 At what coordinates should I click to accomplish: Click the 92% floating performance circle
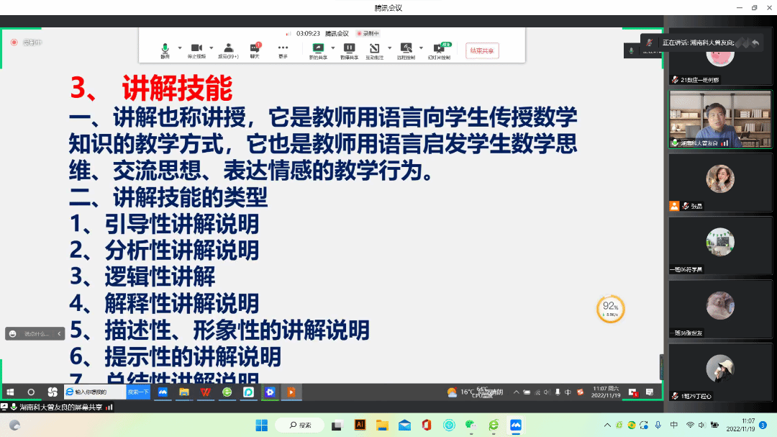point(610,310)
